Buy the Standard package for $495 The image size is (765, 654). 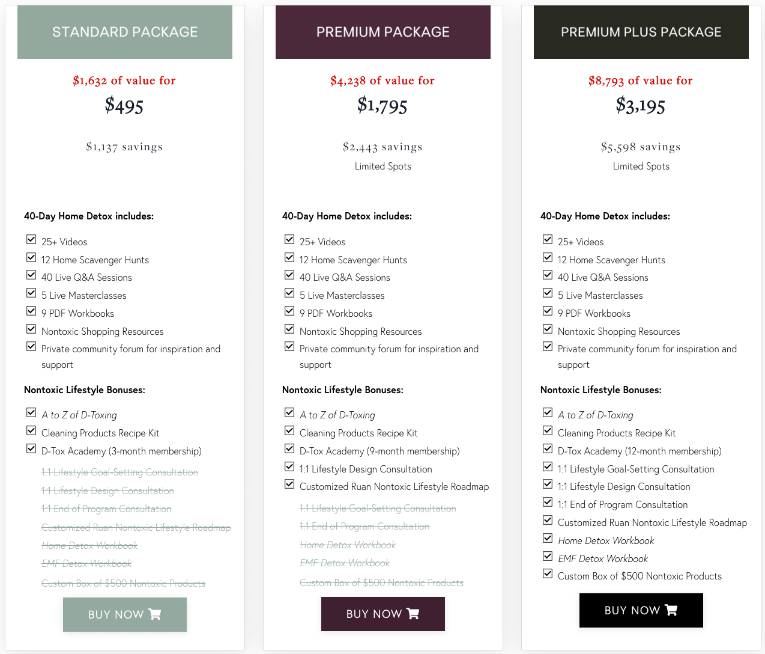125,614
